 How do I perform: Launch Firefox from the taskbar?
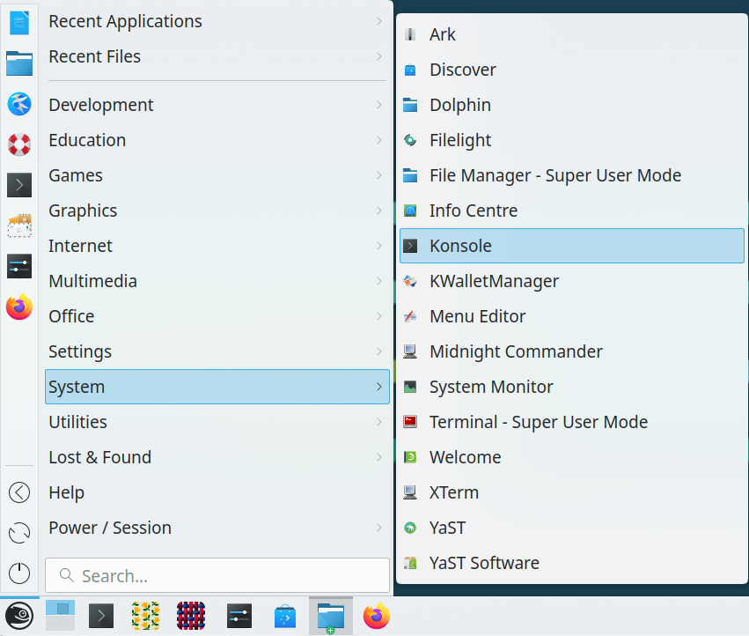point(377,616)
